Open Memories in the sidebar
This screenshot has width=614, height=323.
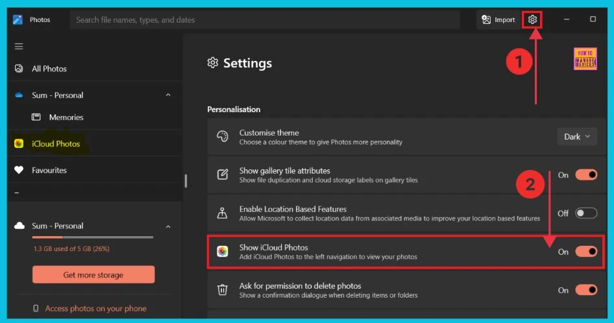[x=66, y=117]
